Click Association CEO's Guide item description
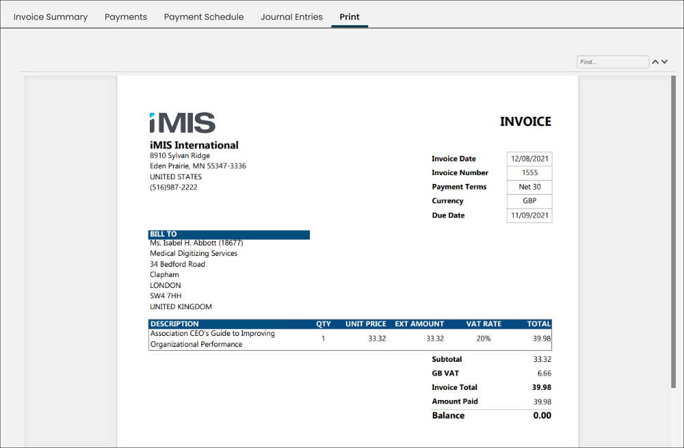The image size is (684, 448). [x=213, y=339]
